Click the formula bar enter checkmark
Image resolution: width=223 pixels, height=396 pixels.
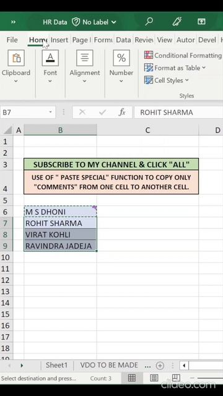click(x=102, y=112)
